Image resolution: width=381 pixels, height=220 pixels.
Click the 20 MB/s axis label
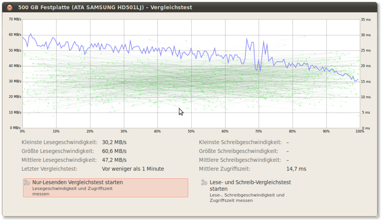click(x=15, y=97)
